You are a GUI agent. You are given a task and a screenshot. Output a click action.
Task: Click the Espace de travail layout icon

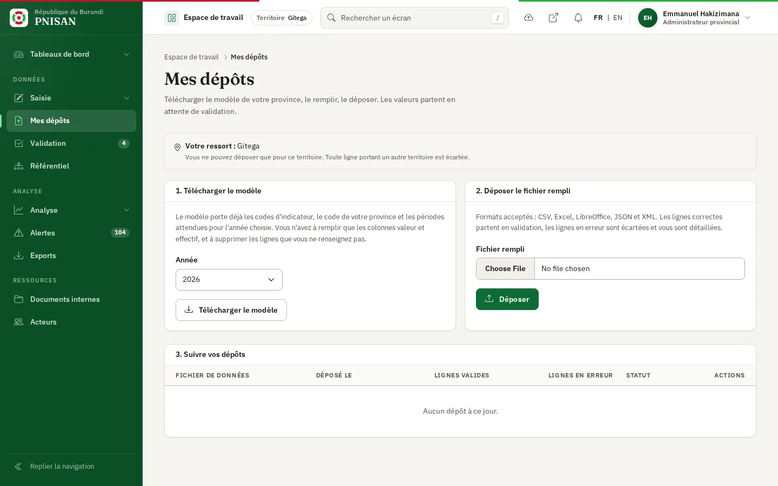(172, 18)
